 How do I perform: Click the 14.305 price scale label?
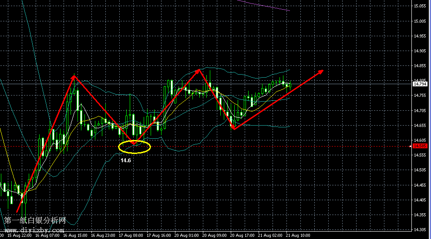click(x=420, y=230)
